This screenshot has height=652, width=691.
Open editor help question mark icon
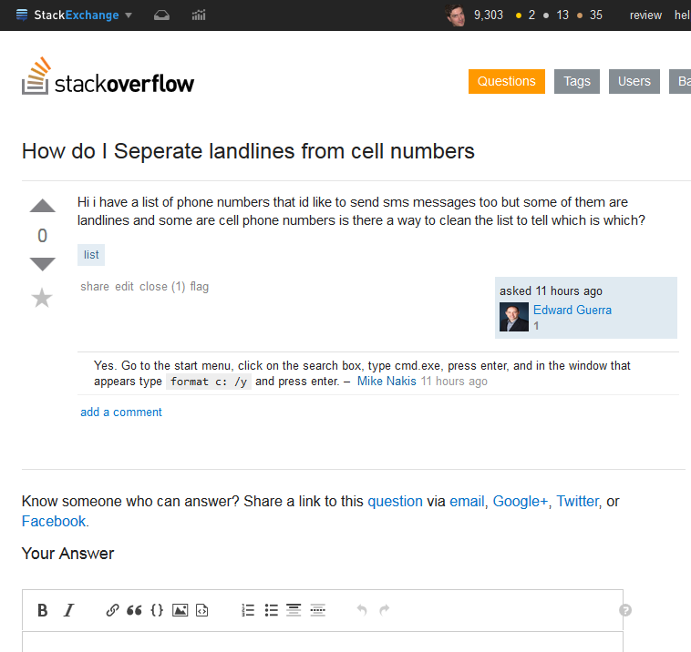pyautogui.click(x=625, y=610)
